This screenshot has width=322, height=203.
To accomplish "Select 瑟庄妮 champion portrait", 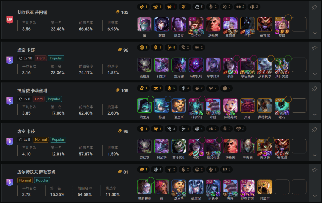I will pos(196,187).
